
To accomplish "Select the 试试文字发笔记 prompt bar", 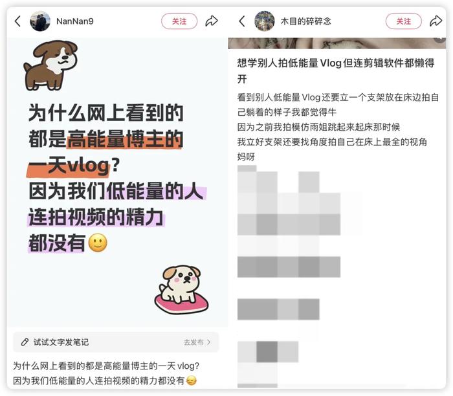I will (x=116, y=342).
